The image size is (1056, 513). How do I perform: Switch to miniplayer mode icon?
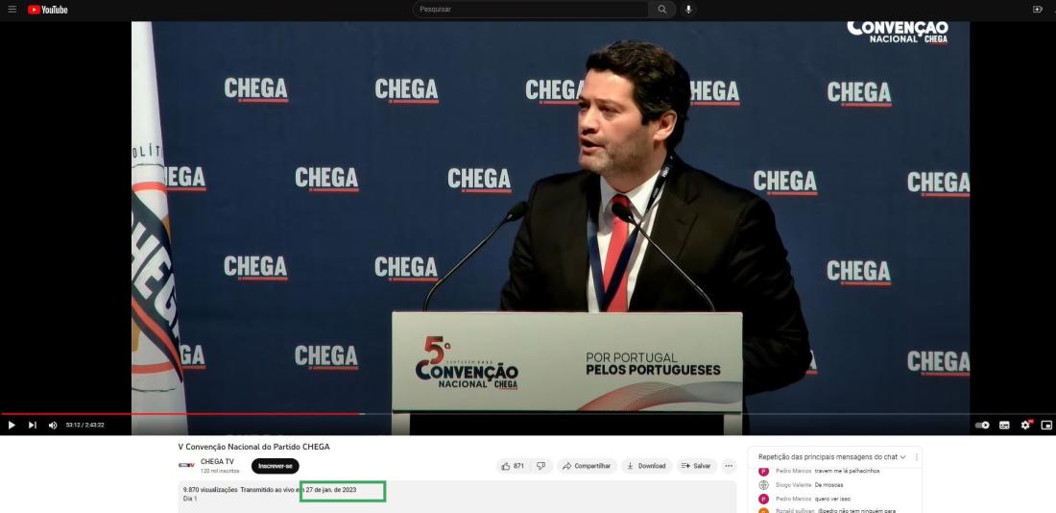click(x=1045, y=426)
